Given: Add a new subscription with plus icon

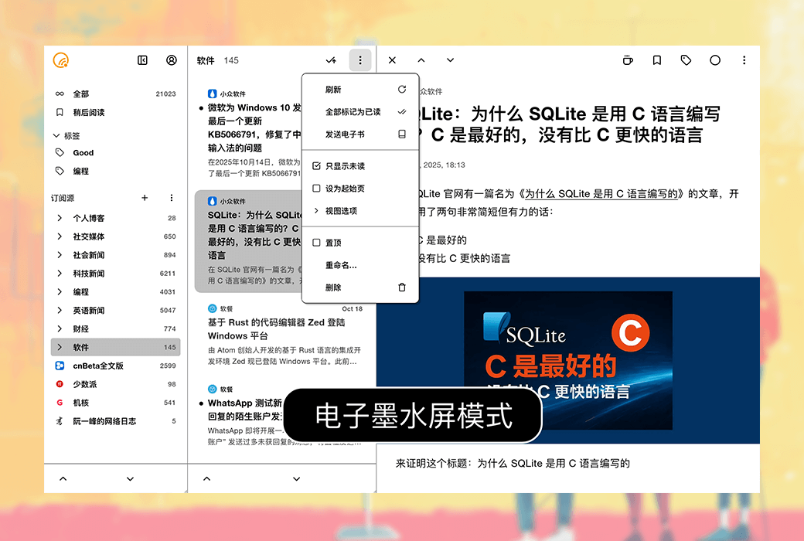Looking at the screenshot, I should click(145, 198).
